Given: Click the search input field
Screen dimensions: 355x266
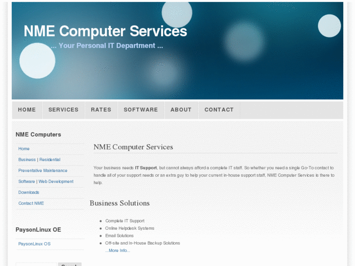Looking at the screenshot, I should pyautogui.click(x=36, y=265).
